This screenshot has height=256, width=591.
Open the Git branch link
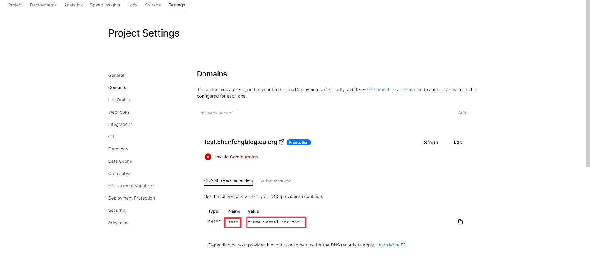[380, 90]
